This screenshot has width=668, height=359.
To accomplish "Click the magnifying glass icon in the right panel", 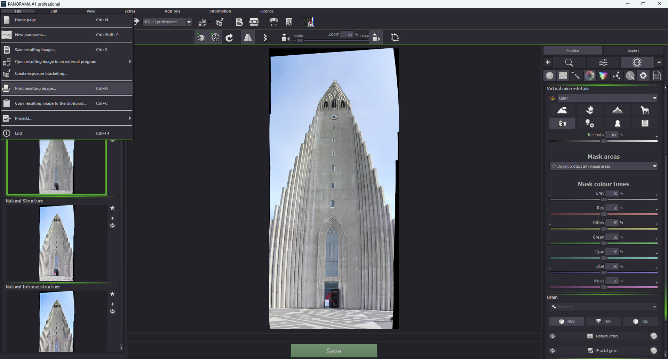I will [x=569, y=62].
